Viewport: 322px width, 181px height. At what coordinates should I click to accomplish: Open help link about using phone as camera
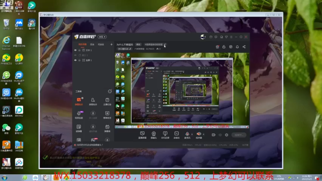click(90, 145)
